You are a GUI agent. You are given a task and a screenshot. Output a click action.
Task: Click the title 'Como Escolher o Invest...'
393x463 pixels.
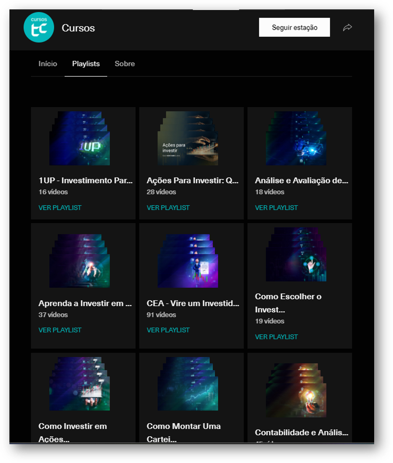click(x=288, y=303)
